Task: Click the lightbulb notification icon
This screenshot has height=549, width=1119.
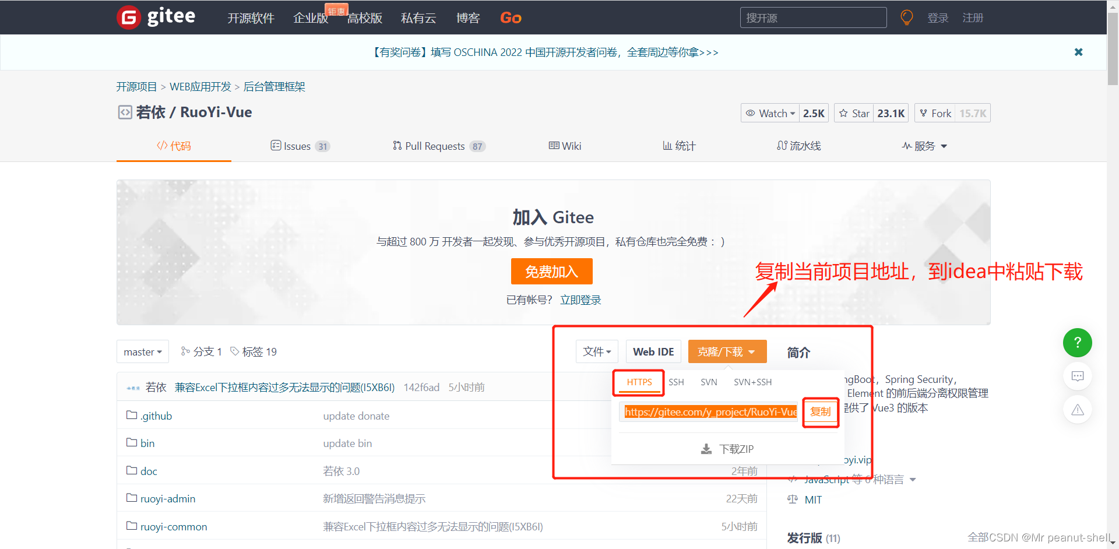Action: [907, 17]
